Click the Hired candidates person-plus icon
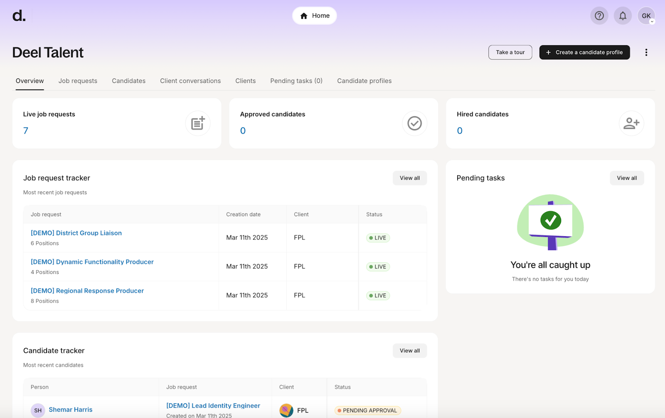Screen dimensions: 665x418 pyautogui.click(x=631, y=123)
